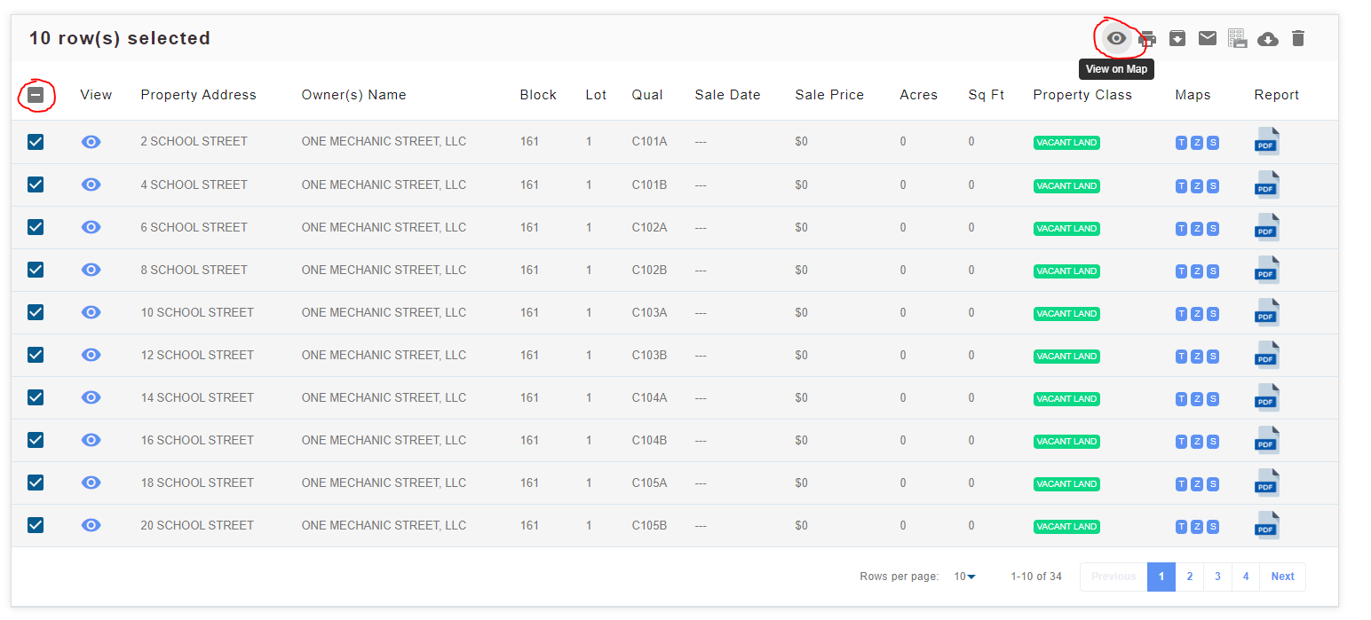Open S map badge for 16 SCHOOL STREET
The image size is (1371, 620).
click(1213, 441)
